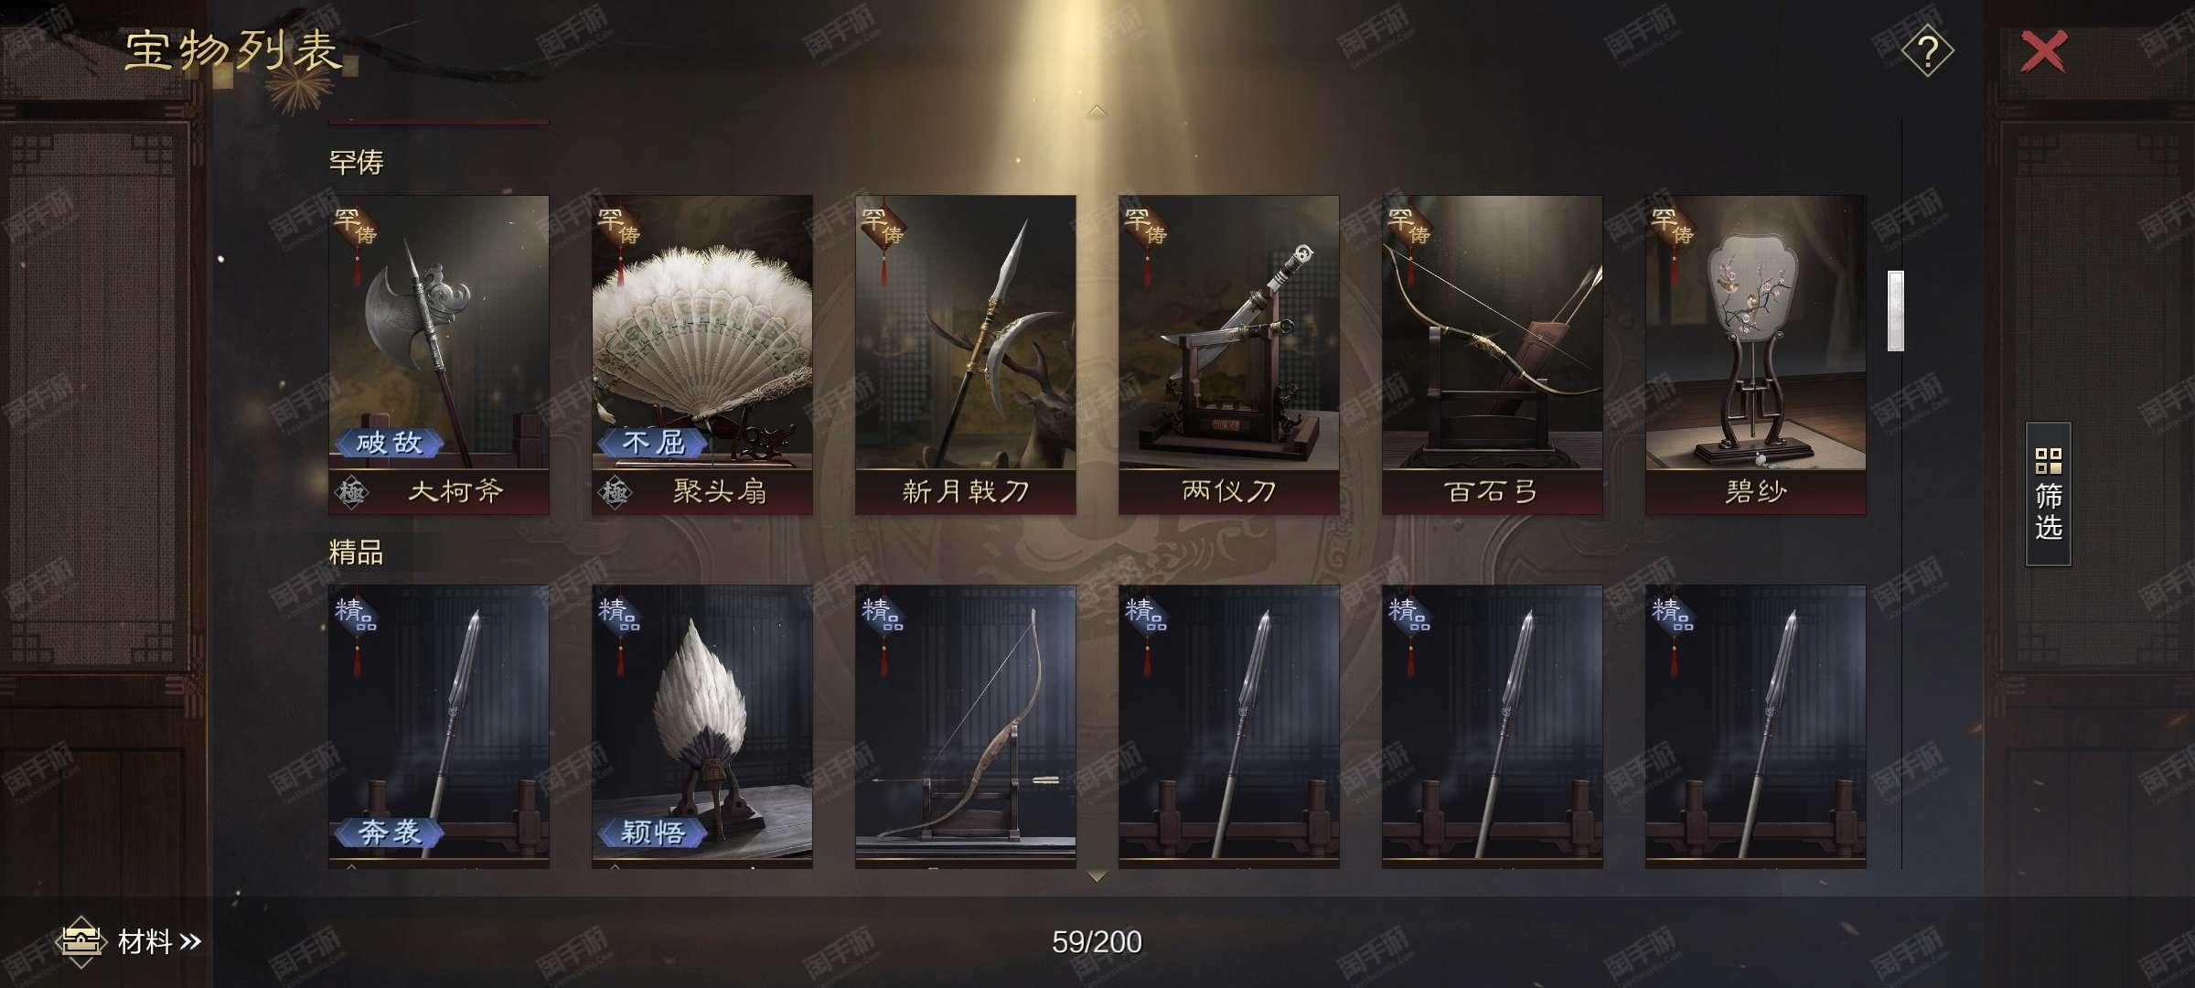
Task: Click the 颖悟 skill tag on feather fan
Action: click(x=652, y=832)
